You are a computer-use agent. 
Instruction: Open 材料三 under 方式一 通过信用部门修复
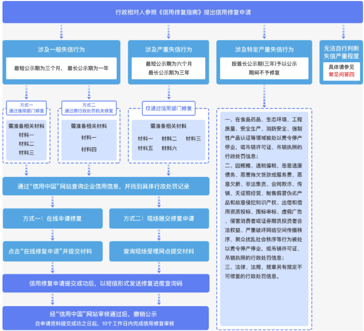(x=26, y=153)
